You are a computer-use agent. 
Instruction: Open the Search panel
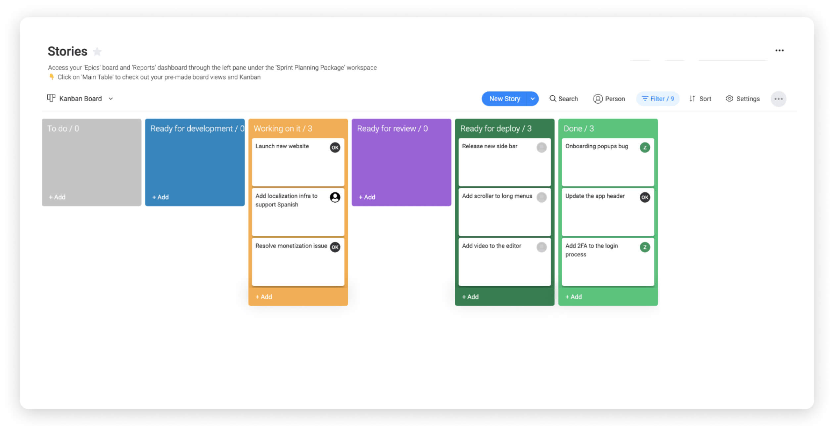point(563,99)
